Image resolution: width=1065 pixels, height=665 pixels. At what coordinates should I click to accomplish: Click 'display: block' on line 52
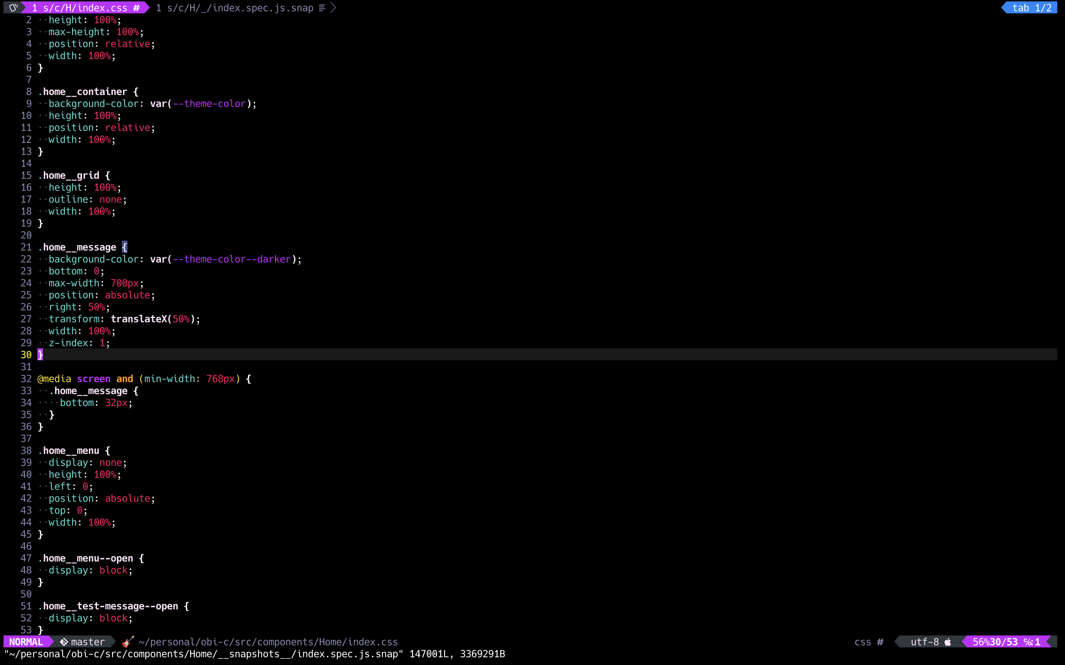[x=88, y=618]
